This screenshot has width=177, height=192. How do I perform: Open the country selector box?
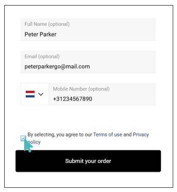click(35, 94)
